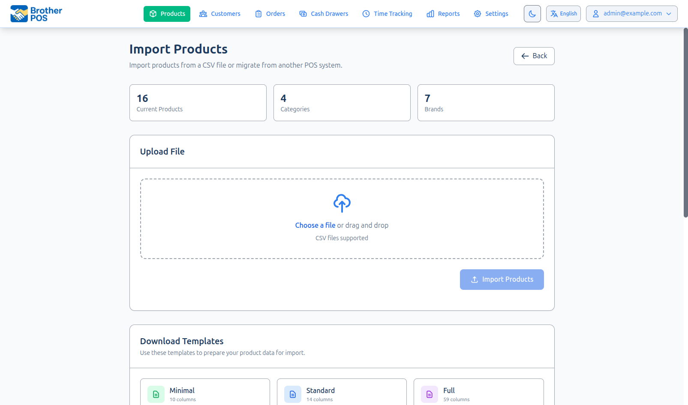
Task: Click the Settings gear icon
Action: pos(477,14)
